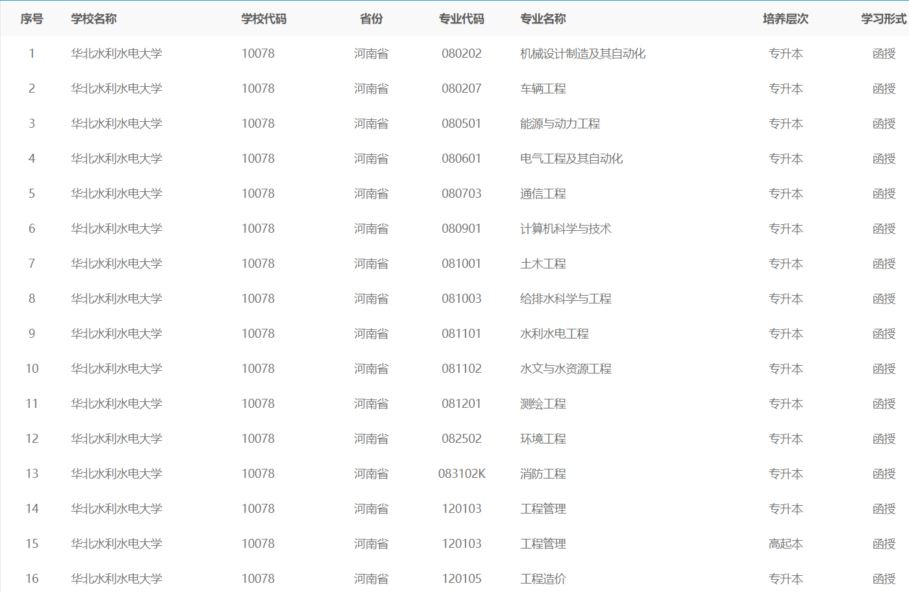
Task: Click major code 081102
Action: (462, 369)
